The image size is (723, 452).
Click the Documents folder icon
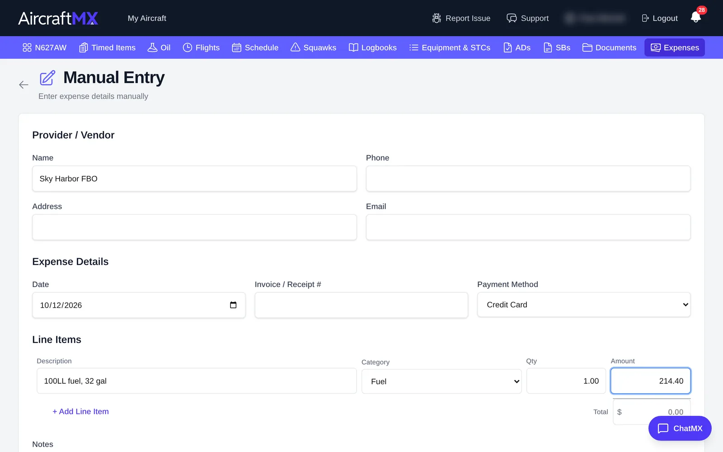click(587, 47)
